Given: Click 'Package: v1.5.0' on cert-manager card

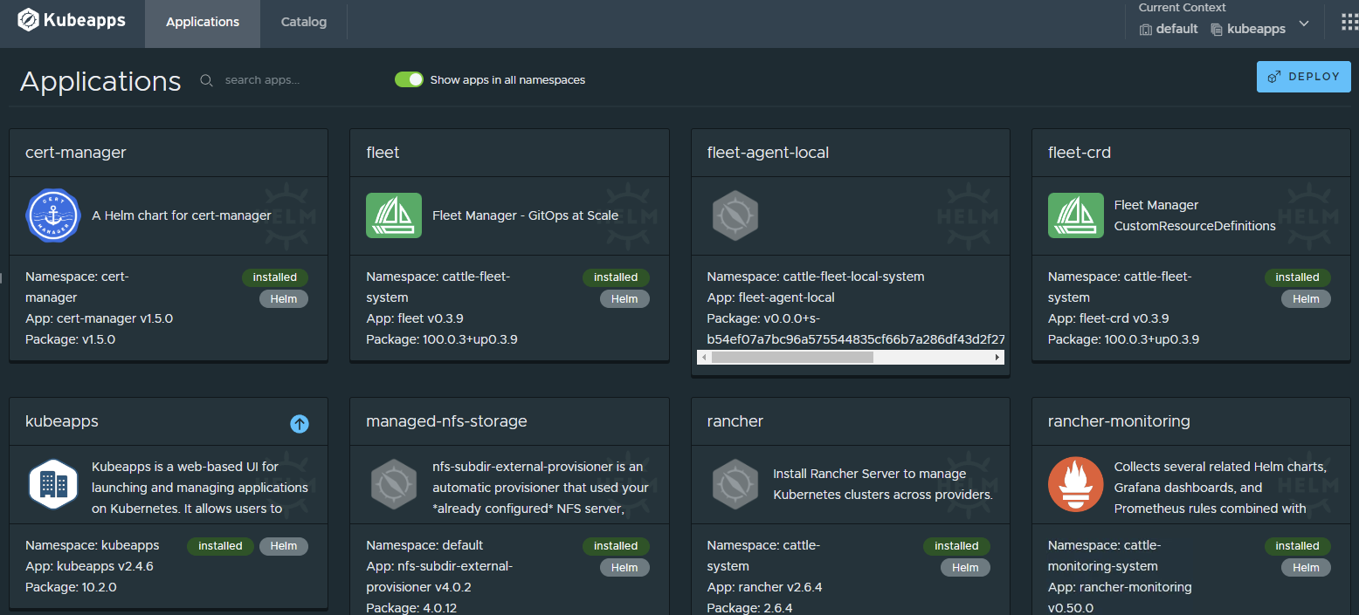Looking at the screenshot, I should pos(71,339).
